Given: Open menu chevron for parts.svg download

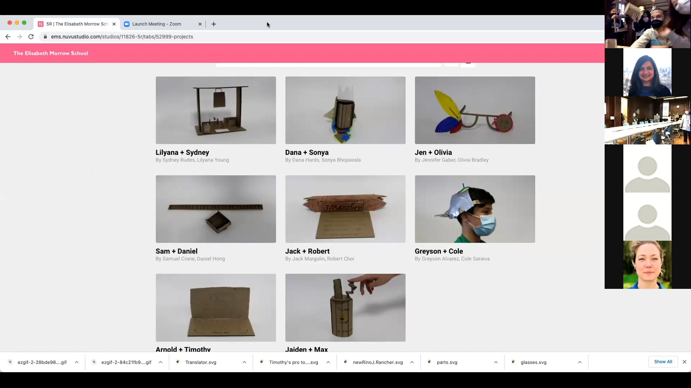Looking at the screenshot, I should point(496,362).
